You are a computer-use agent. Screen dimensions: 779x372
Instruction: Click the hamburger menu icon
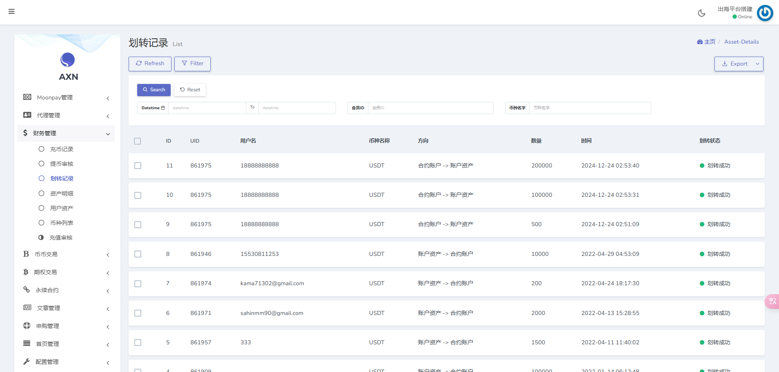11,11
